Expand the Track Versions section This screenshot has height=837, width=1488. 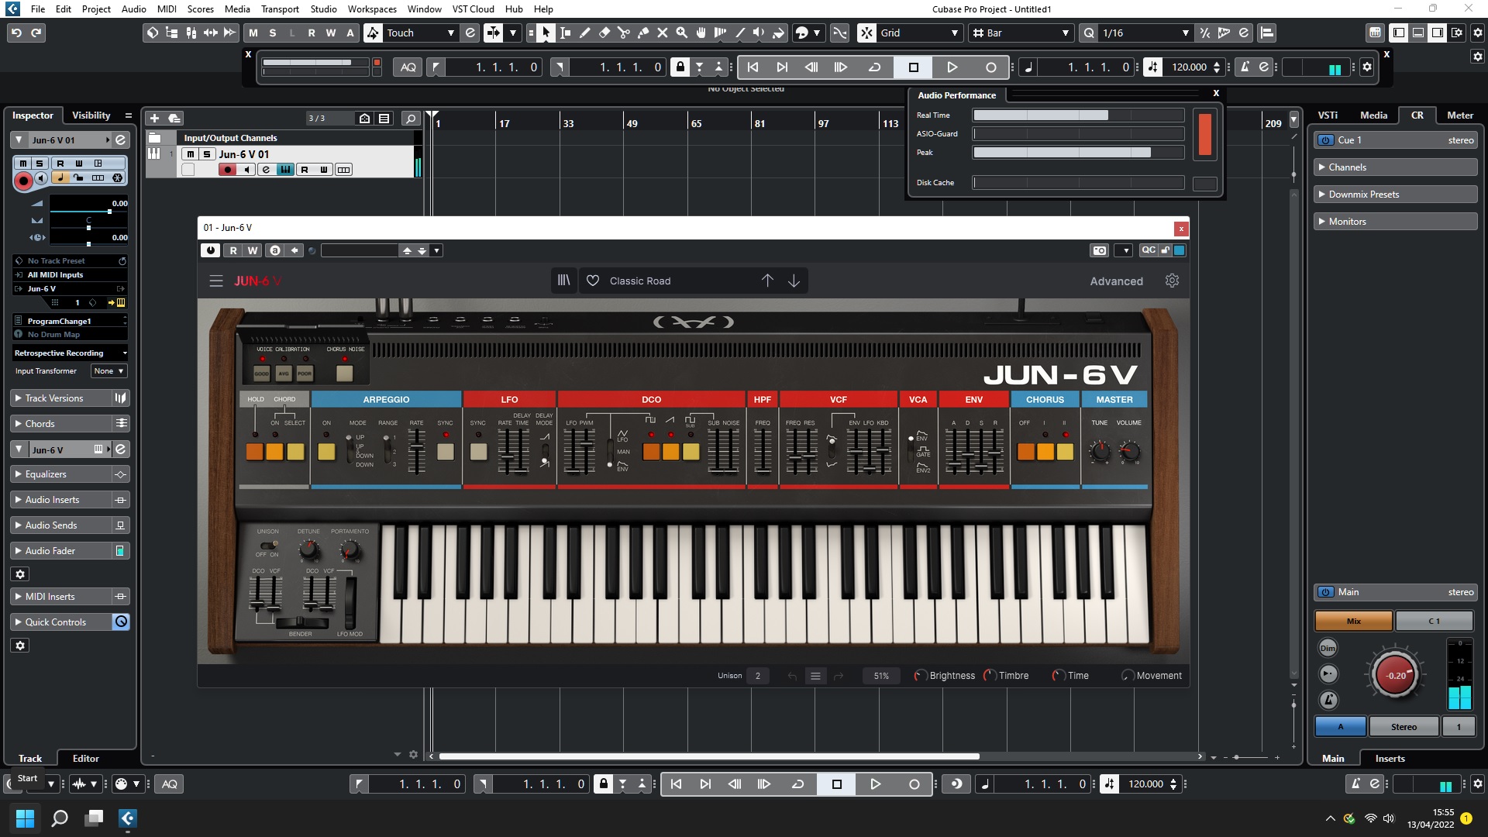pos(61,398)
